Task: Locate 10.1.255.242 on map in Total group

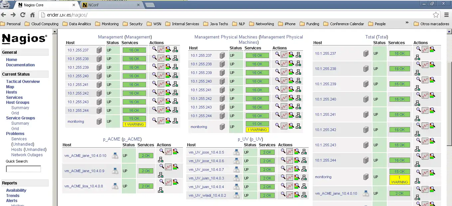Action: click(x=417, y=134)
